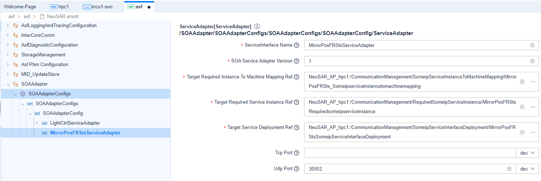Open Udp Port dec format dropdown
The height and width of the screenshot is (181, 541).
[527, 169]
